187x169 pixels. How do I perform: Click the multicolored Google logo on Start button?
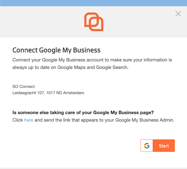(147, 146)
